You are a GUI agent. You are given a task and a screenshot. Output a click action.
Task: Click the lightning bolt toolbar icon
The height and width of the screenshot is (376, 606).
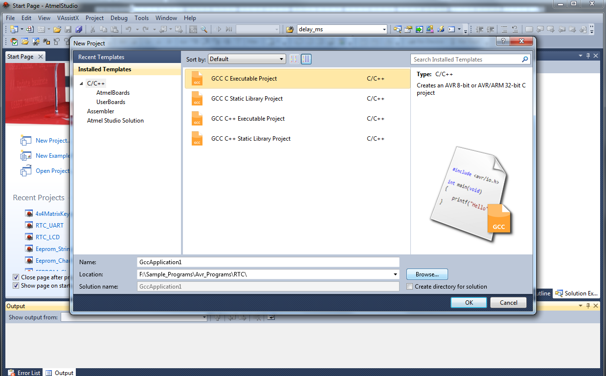click(441, 29)
